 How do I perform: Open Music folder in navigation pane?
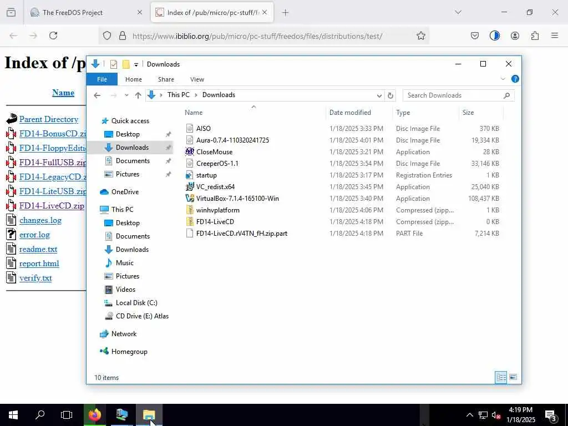125,263
